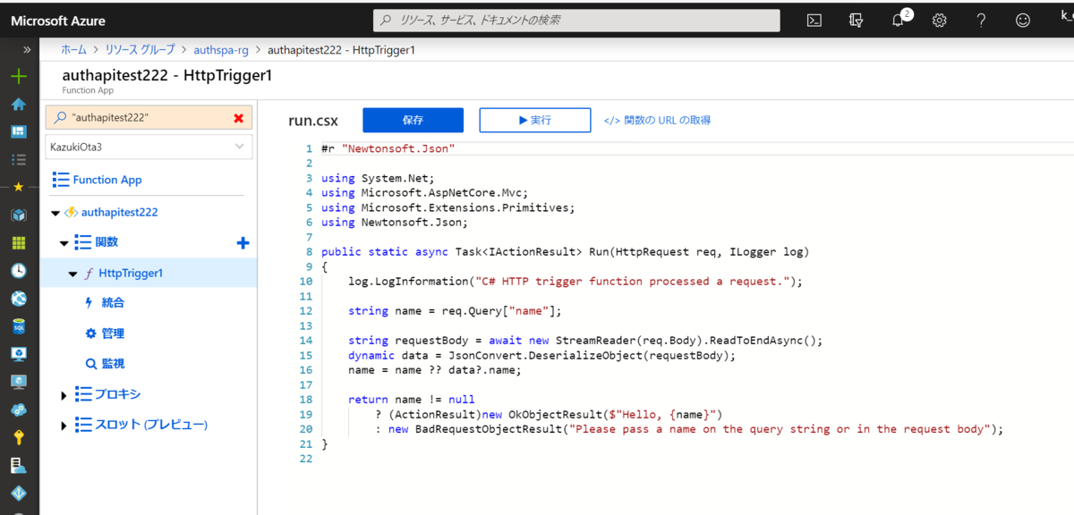The width and height of the screenshot is (1074, 515).
Task: Open the Cloud Shell icon in header
Action: pos(814,20)
